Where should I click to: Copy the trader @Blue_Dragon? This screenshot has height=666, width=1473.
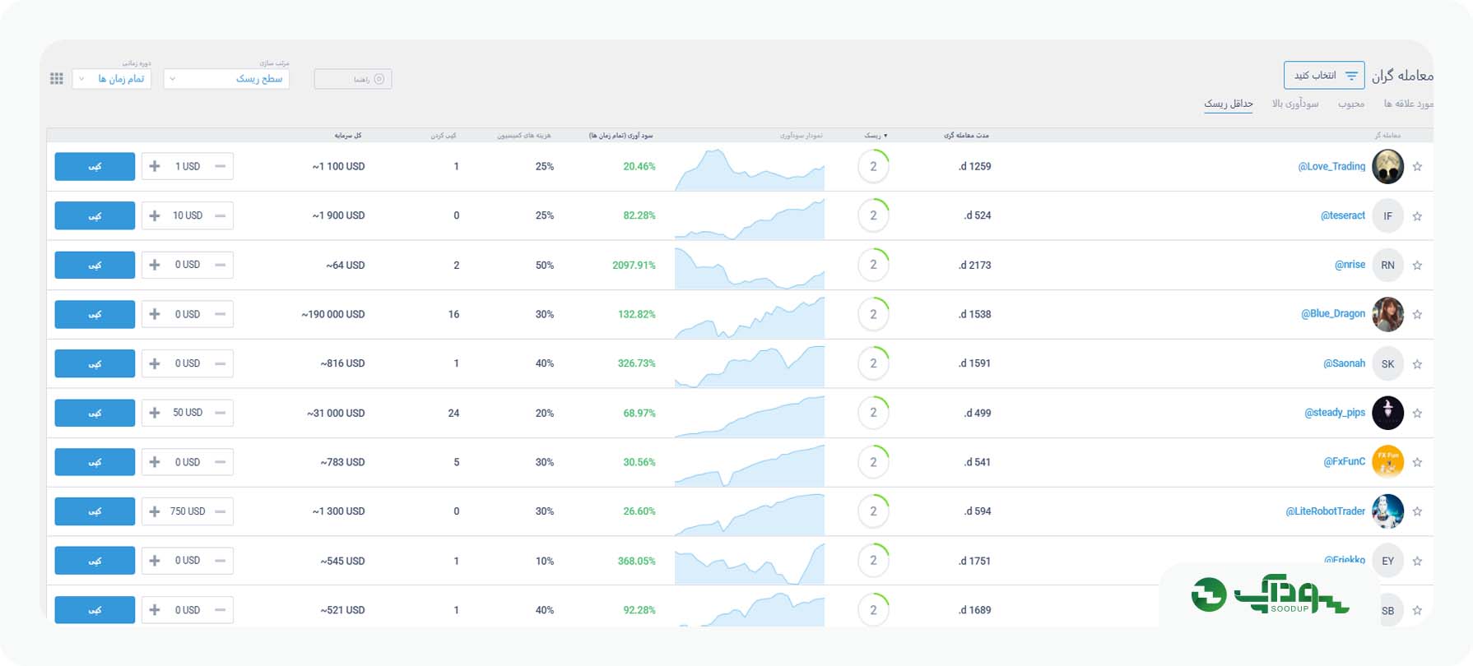[x=95, y=314]
